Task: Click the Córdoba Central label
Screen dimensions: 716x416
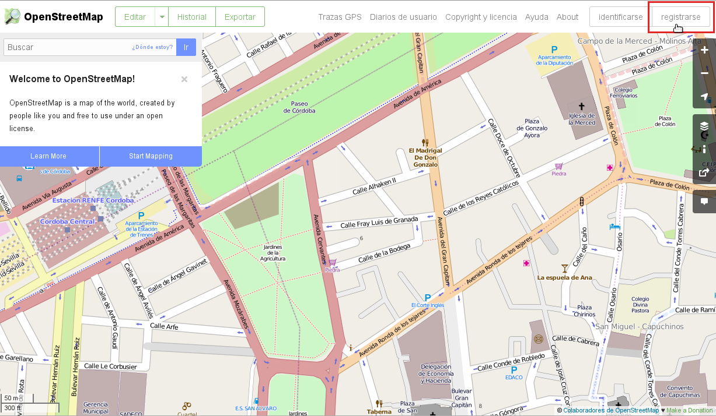Action: click(67, 222)
